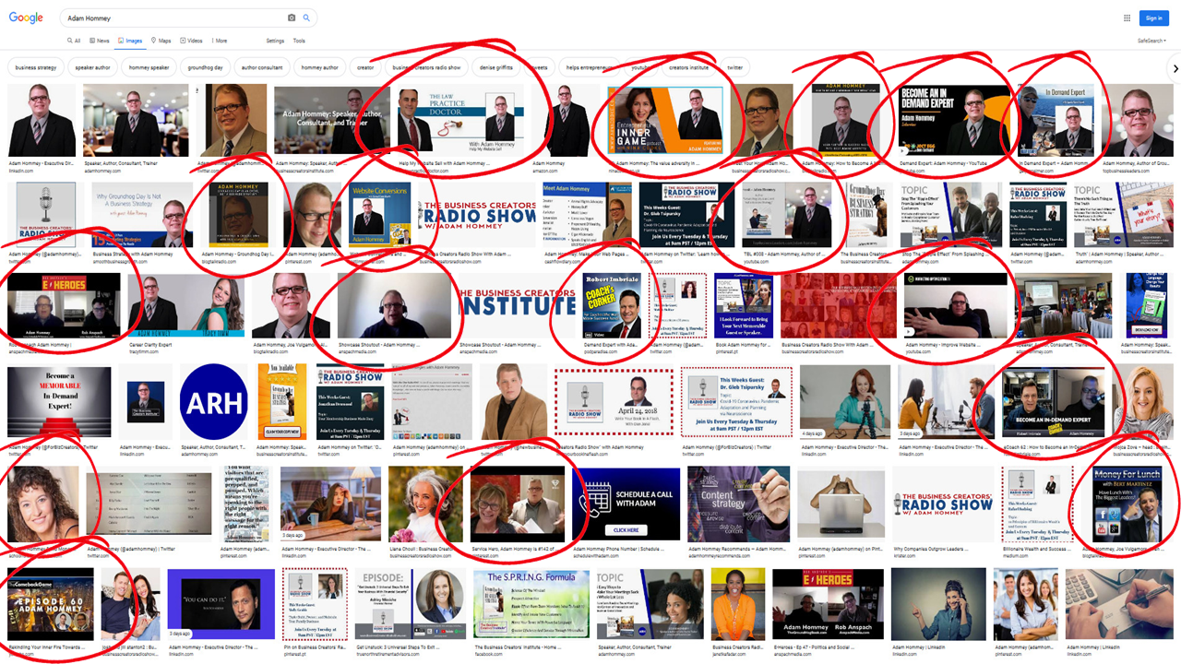Open the Website Conversions image
Viewport: 1181px width, 664px height.
(380, 215)
